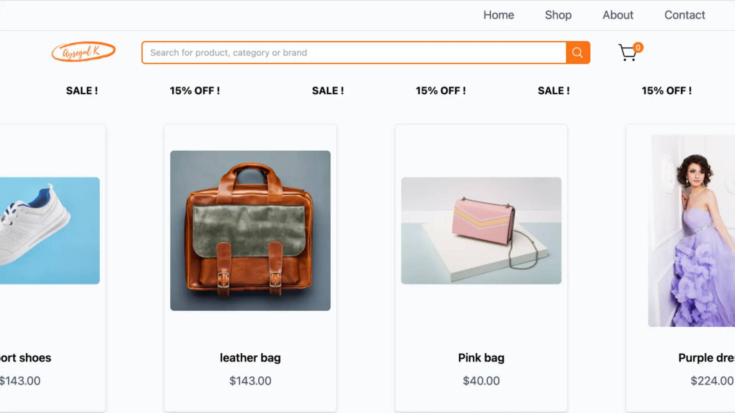The width and height of the screenshot is (735, 413).
Task: Click the Pink bag product image
Action: (481, 230)
